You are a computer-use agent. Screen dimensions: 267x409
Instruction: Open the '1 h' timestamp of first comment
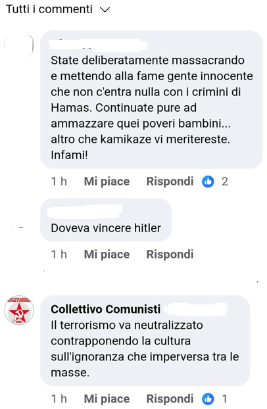[x=59, y=181]
